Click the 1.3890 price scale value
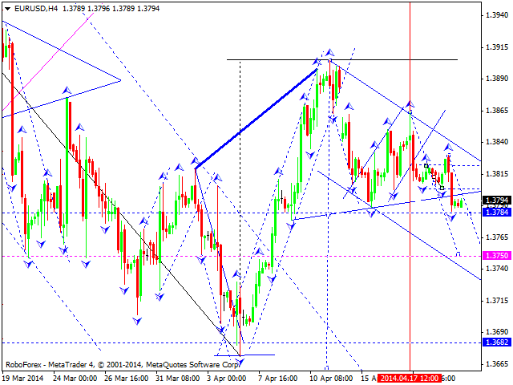 point(497,79)
